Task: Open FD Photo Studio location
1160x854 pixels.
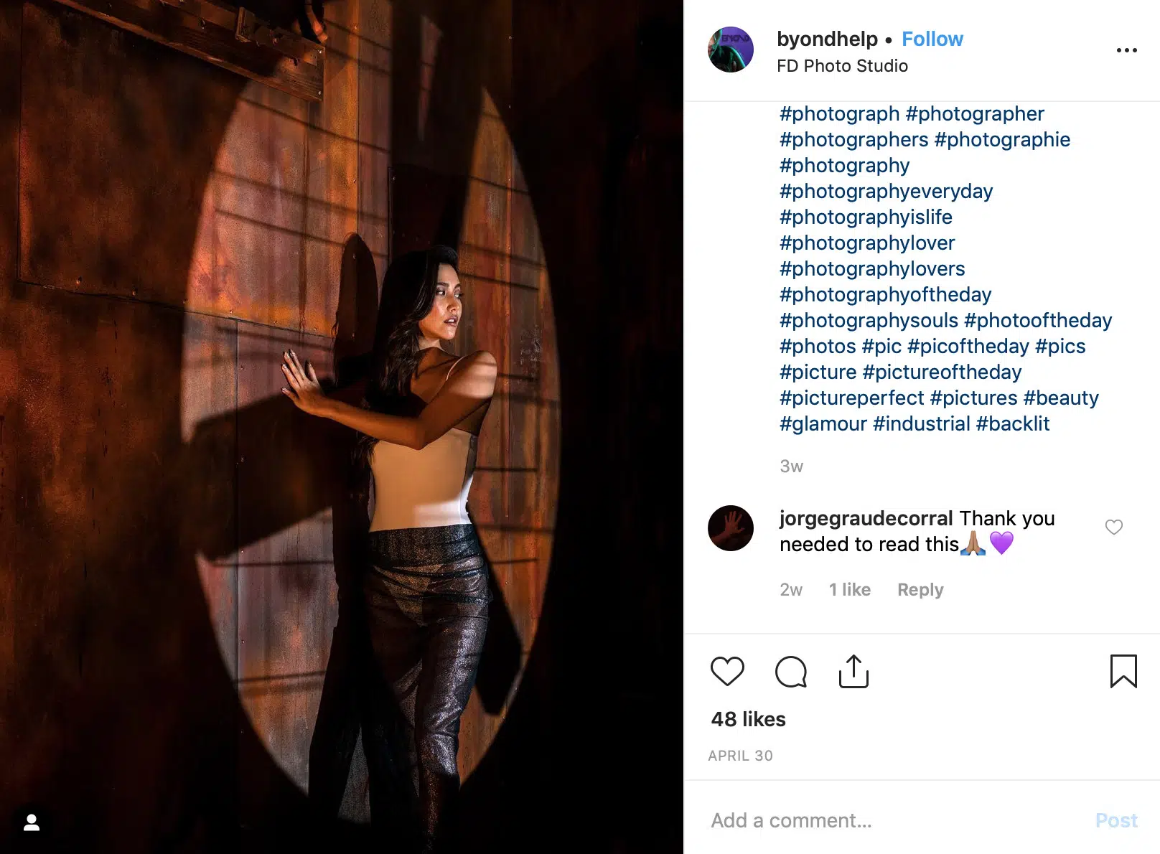Action: tap(842, 66)
